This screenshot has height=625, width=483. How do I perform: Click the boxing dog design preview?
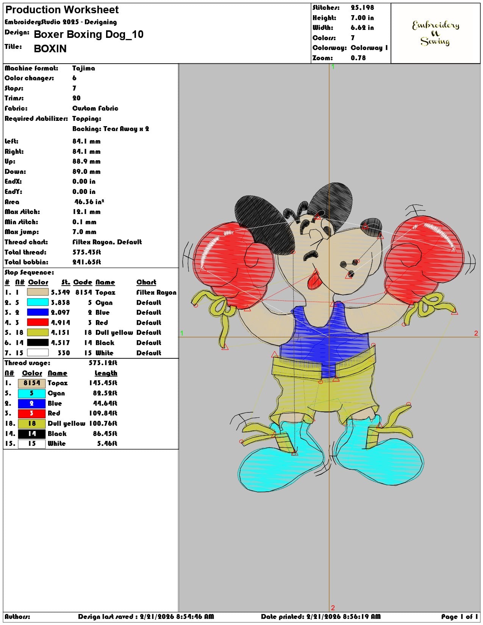point(329,337)
